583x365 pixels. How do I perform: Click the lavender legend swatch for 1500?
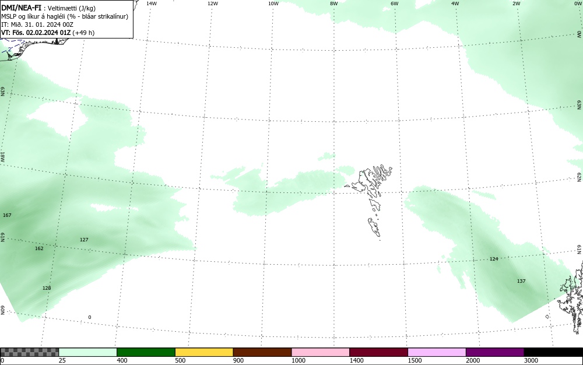437,352
